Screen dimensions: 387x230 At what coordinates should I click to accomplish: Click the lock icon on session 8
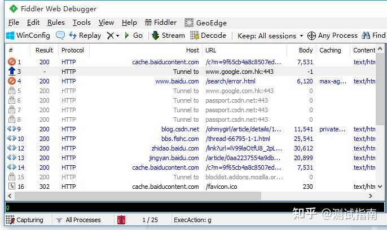click(12, 120)
